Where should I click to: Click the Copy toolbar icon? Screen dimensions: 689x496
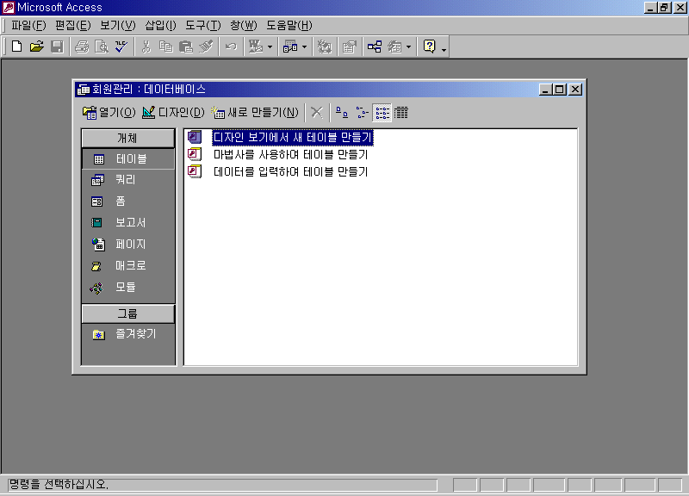tap(166, 46)
